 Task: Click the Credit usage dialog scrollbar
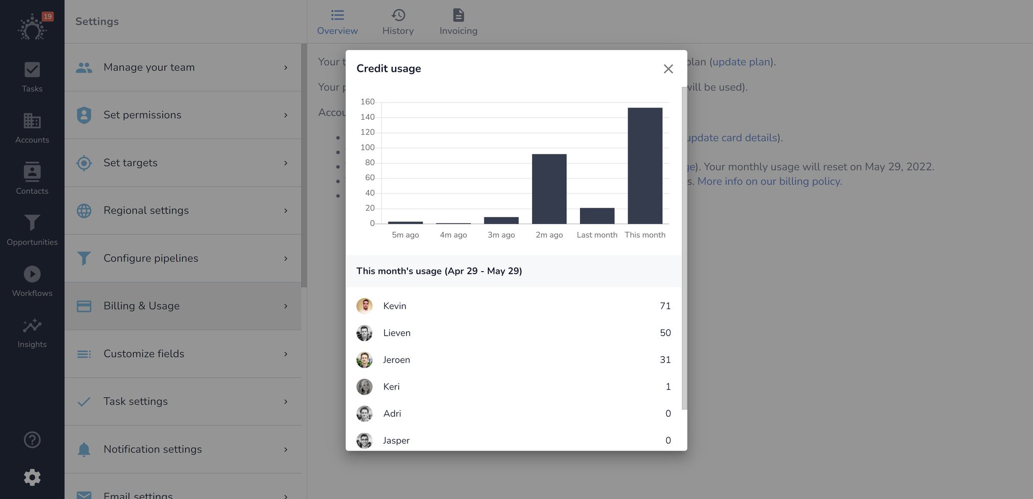(x=684, y=248)
